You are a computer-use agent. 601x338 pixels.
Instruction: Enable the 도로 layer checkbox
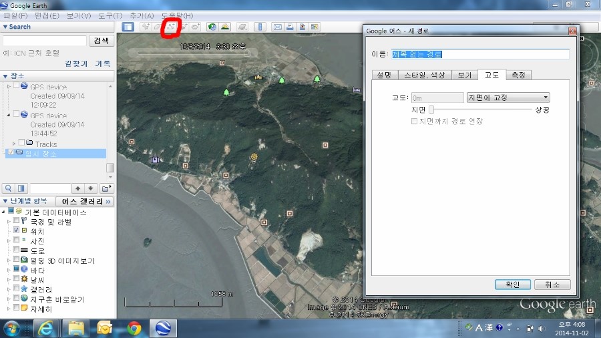click(16, 249)
